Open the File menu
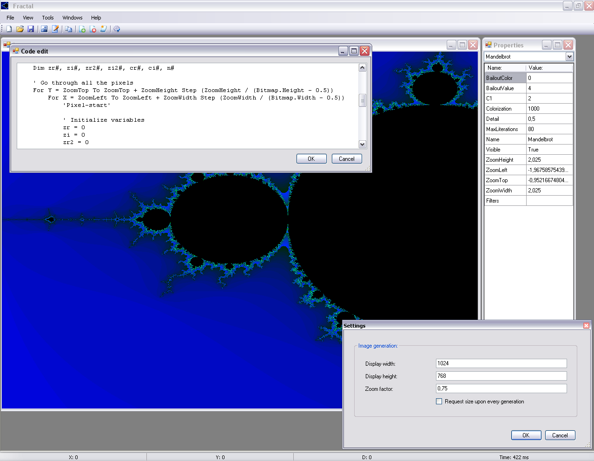 (10, 18)
